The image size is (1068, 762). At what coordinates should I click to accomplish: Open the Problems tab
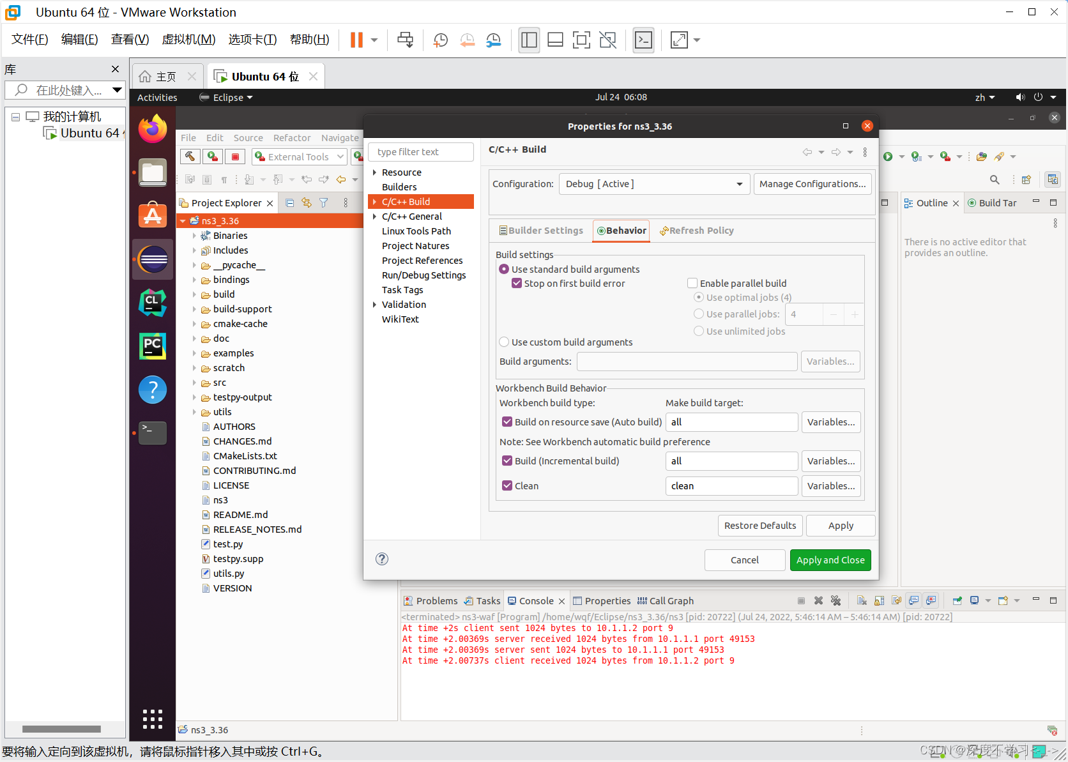431,601
